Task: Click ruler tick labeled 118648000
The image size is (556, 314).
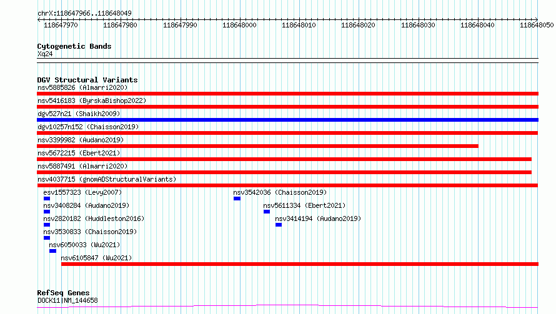Action: pyautogui.click(x=239, y=25)
